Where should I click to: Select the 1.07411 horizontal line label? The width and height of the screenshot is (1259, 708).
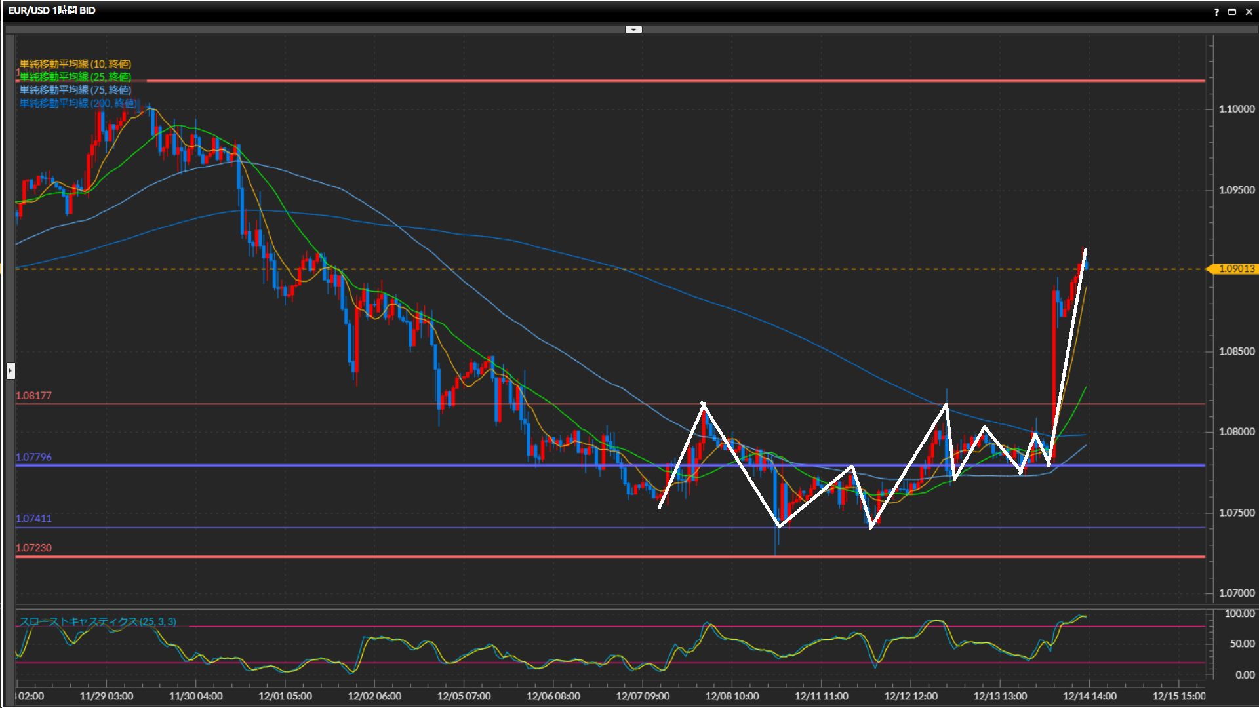click(x=33, y=519)
